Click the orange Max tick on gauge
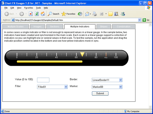Viewport: 153px width, 114px height. click(x=106, y=54)
